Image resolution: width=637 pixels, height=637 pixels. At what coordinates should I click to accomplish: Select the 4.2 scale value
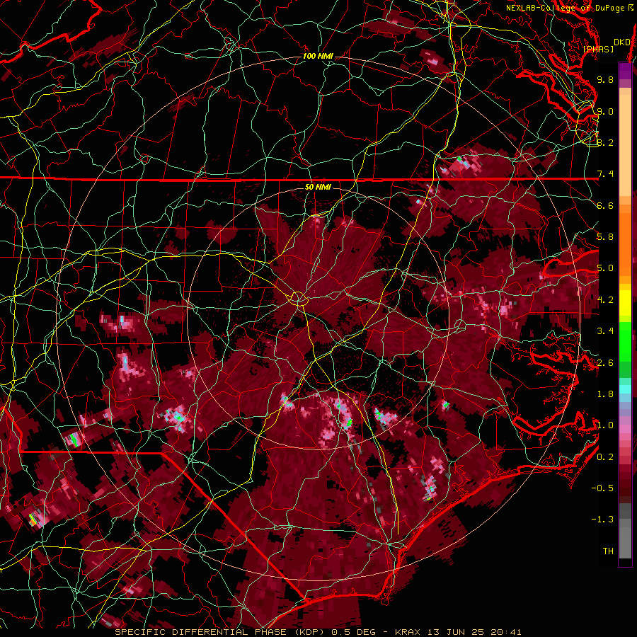pyautogui.click(x=605, y=300)
